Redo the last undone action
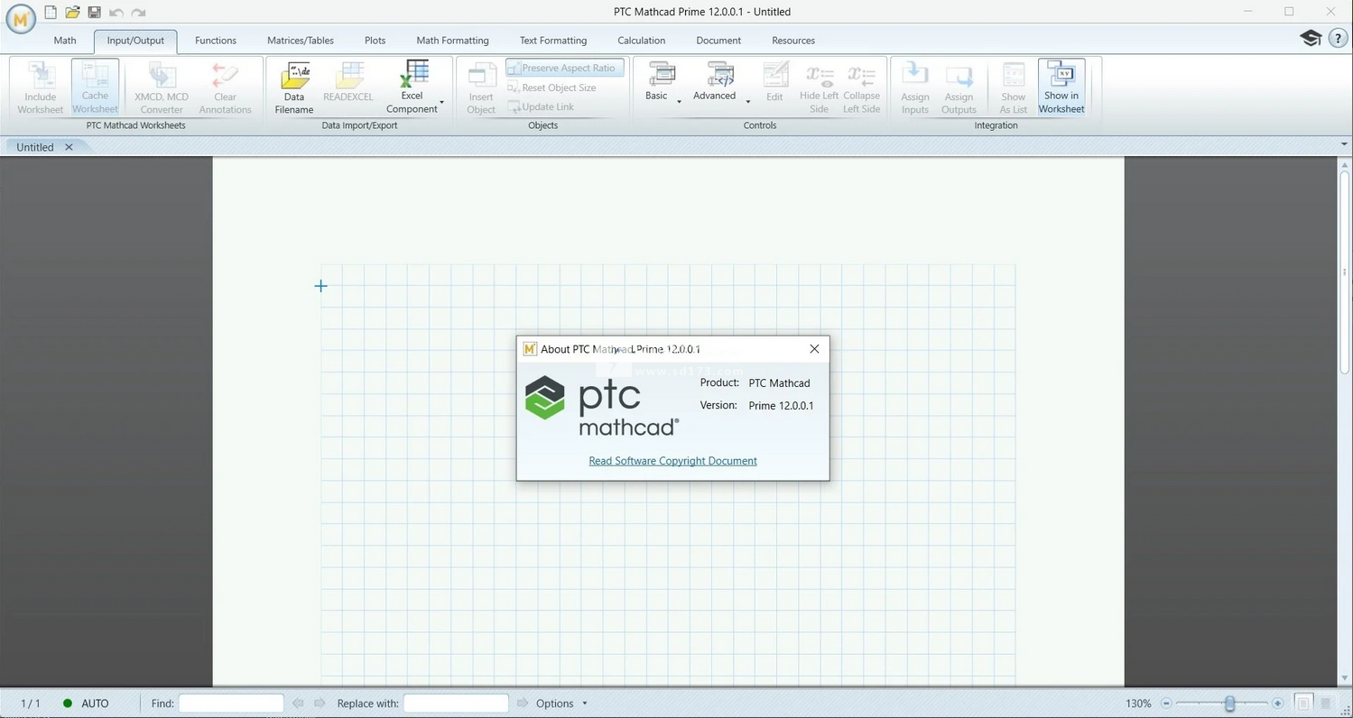The height and width of the screenshot is (718, 1353). 138,13
